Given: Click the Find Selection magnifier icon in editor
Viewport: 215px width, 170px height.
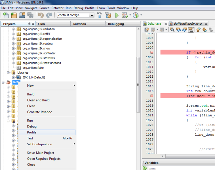Looking at the screenshot, I should [x=172, y=30].
